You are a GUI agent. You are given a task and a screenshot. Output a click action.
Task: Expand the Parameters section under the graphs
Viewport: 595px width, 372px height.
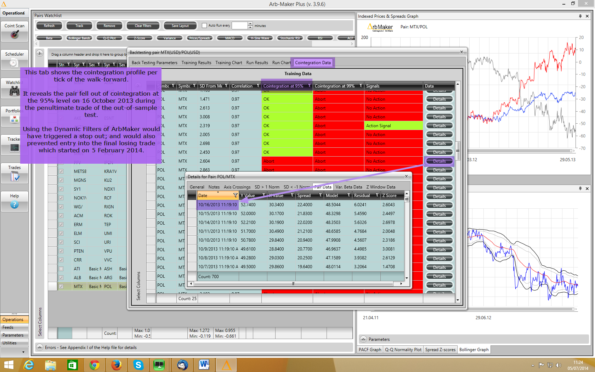coord(363,339)
